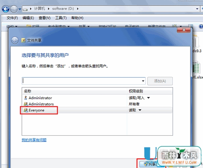Click the Everyone group icon
This screenshot has height=168, width=203.
point(26,110)
